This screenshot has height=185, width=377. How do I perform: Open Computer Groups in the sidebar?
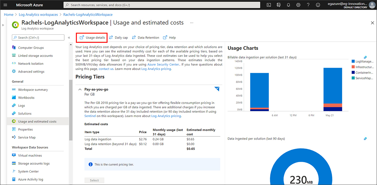pos(31,48)
